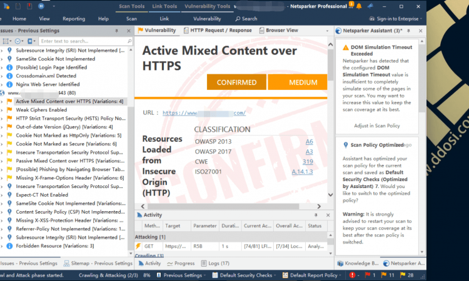Select Out-of-date Version (jQuery) issue
The height and width of the screenshot is (281, 469).
point(64,127)
